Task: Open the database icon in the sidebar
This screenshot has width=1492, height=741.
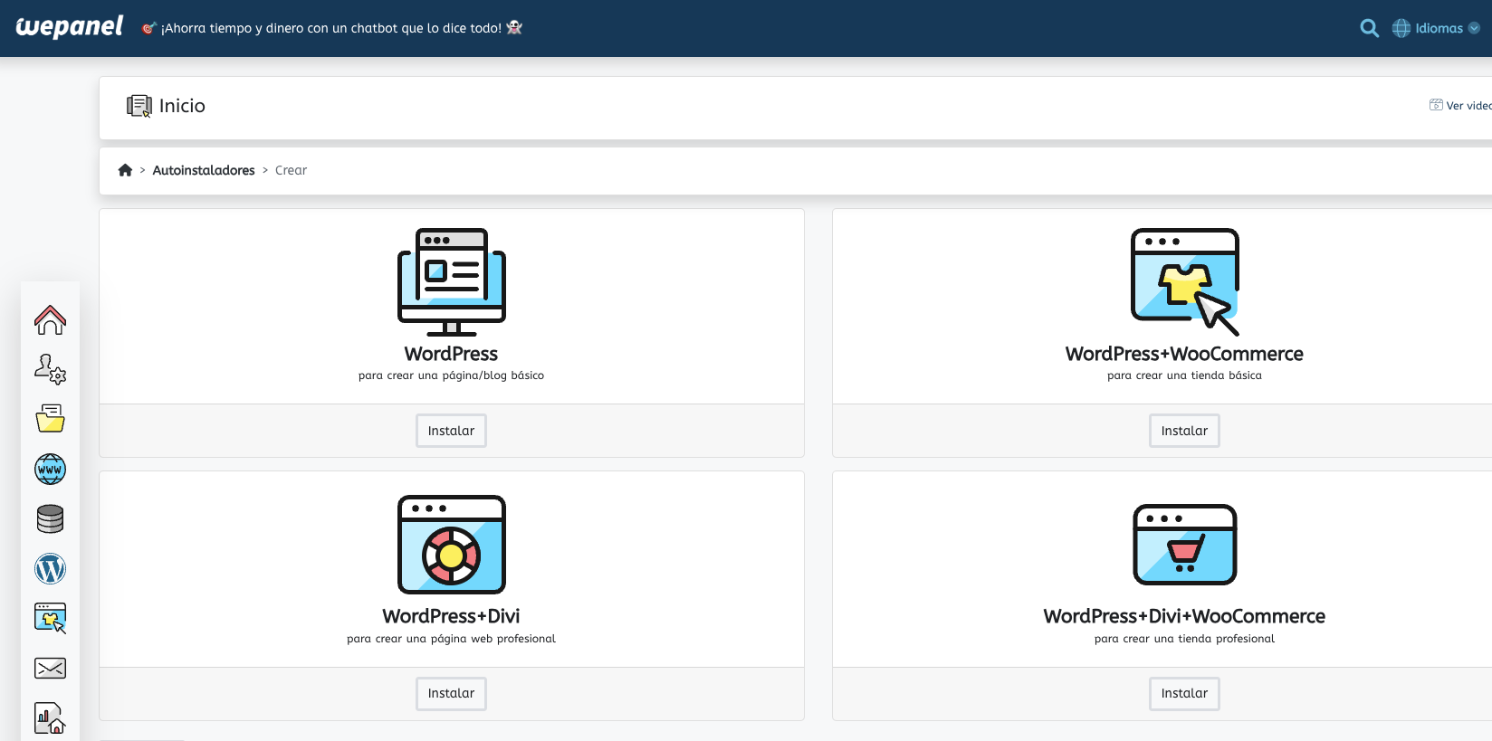Action: [x=50, y=518]
